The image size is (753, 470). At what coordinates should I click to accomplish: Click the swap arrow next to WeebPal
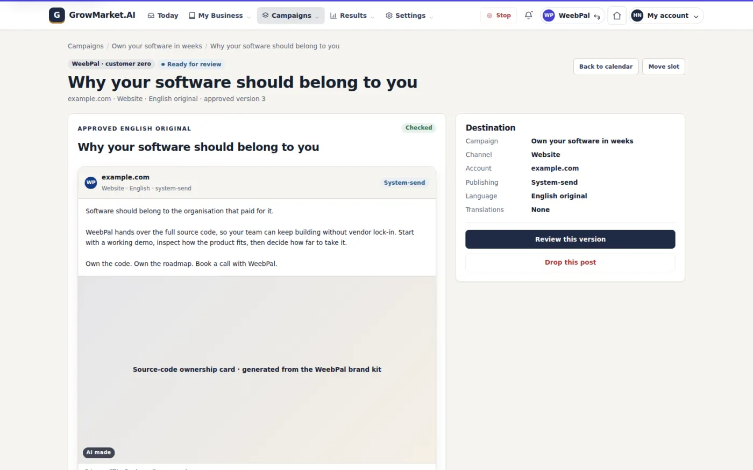pyautogui.click(x=597, y=16)
